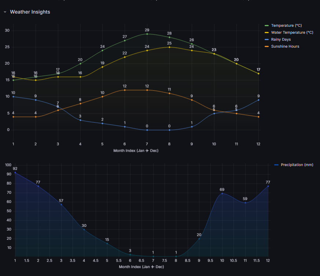Screen dimensions: 320x276
Task: Select the Sunshine Hours legend label
Action: click(285, 47)
